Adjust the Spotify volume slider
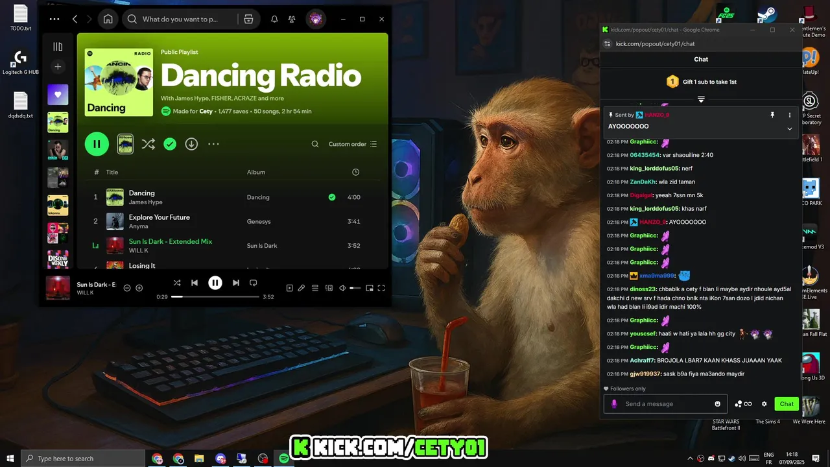830x467 pixels. (355, 288)
